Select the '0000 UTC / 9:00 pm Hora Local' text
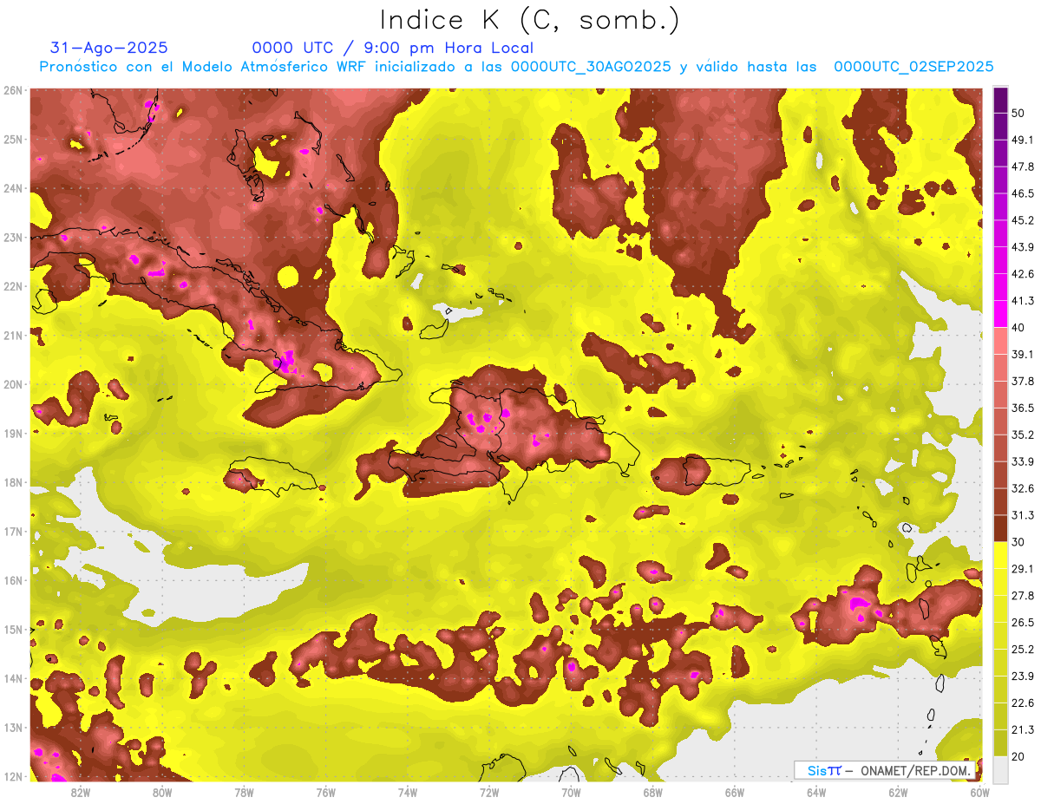The width and height of the screenshot is (1041, 804). pos(392,48)
